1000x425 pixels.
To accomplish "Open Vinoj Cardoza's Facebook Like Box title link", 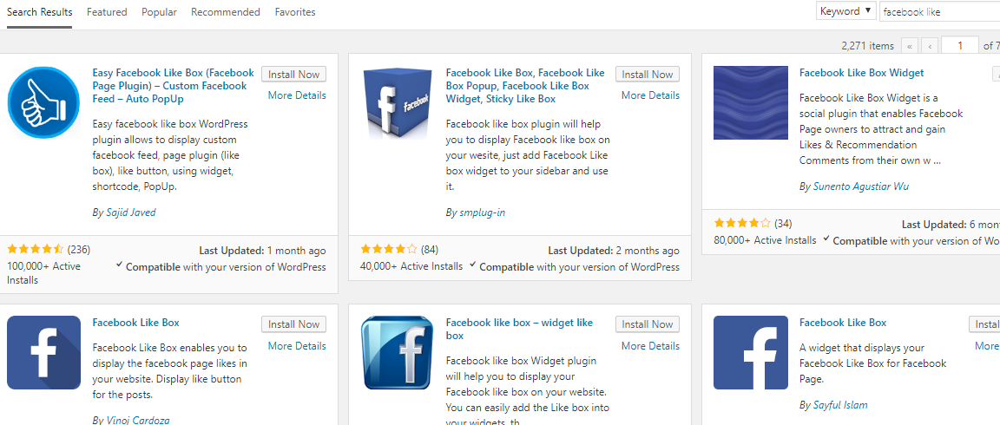I will 135,323.
